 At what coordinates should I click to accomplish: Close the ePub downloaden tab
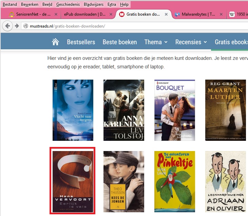pyautogui.click(x=111, y=15)
